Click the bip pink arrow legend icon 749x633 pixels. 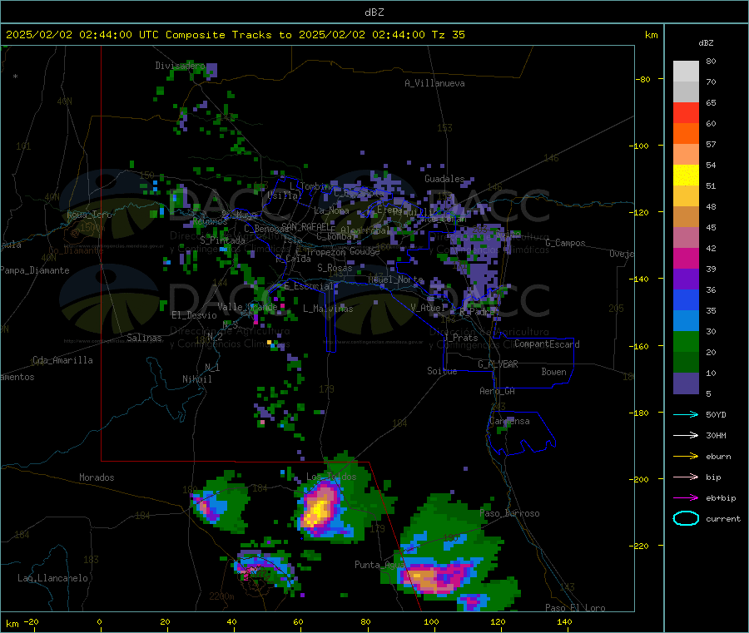pos(686,477)
